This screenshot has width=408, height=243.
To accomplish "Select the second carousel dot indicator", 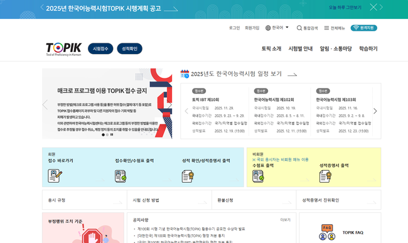I will [x=107, y=135].
